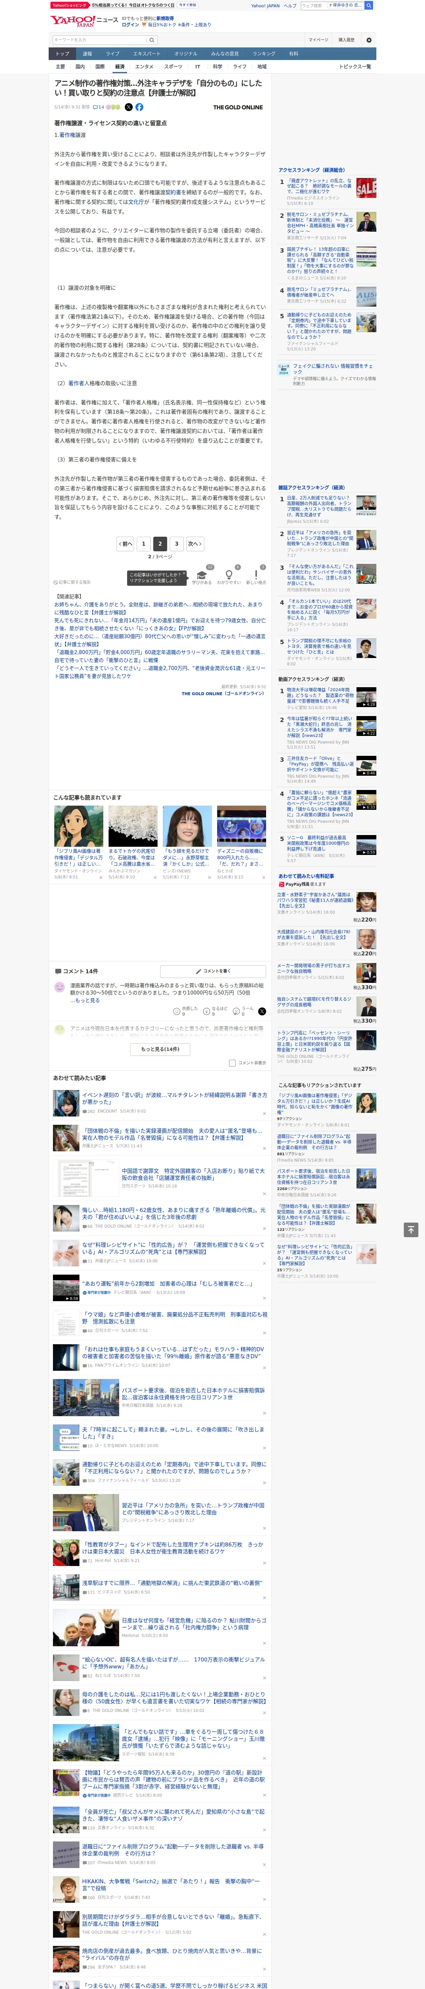Image resolution: width=425 pixels, height=1989 pixels.
Task: Open トップ tab in main navigation
Action: pyautogui.click(x=63, y=54)
